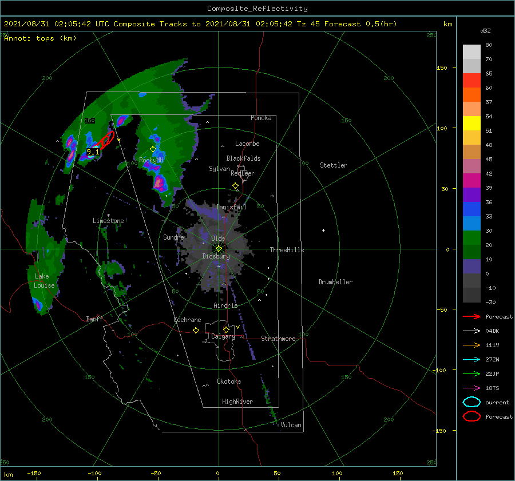Click the yellow radar-site diamond at map center
Viewport: 515px width, 481px height.
[x=219, y=249]
